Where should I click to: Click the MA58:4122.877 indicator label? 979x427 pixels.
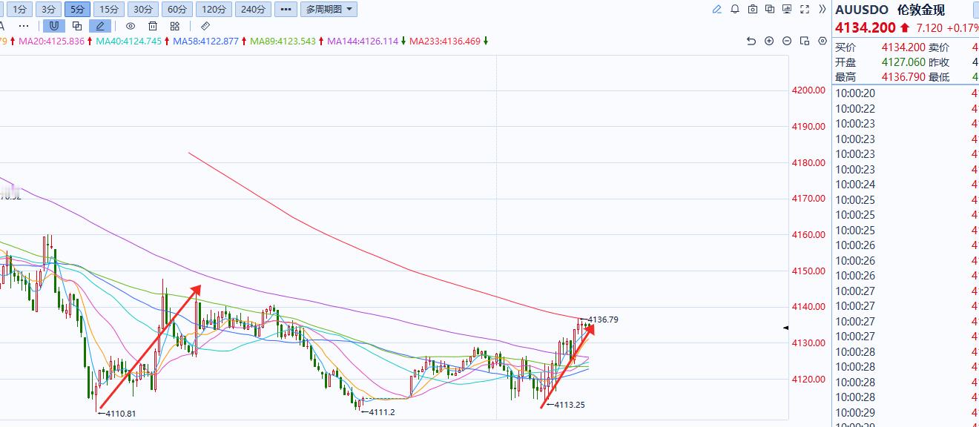(206, 42)
